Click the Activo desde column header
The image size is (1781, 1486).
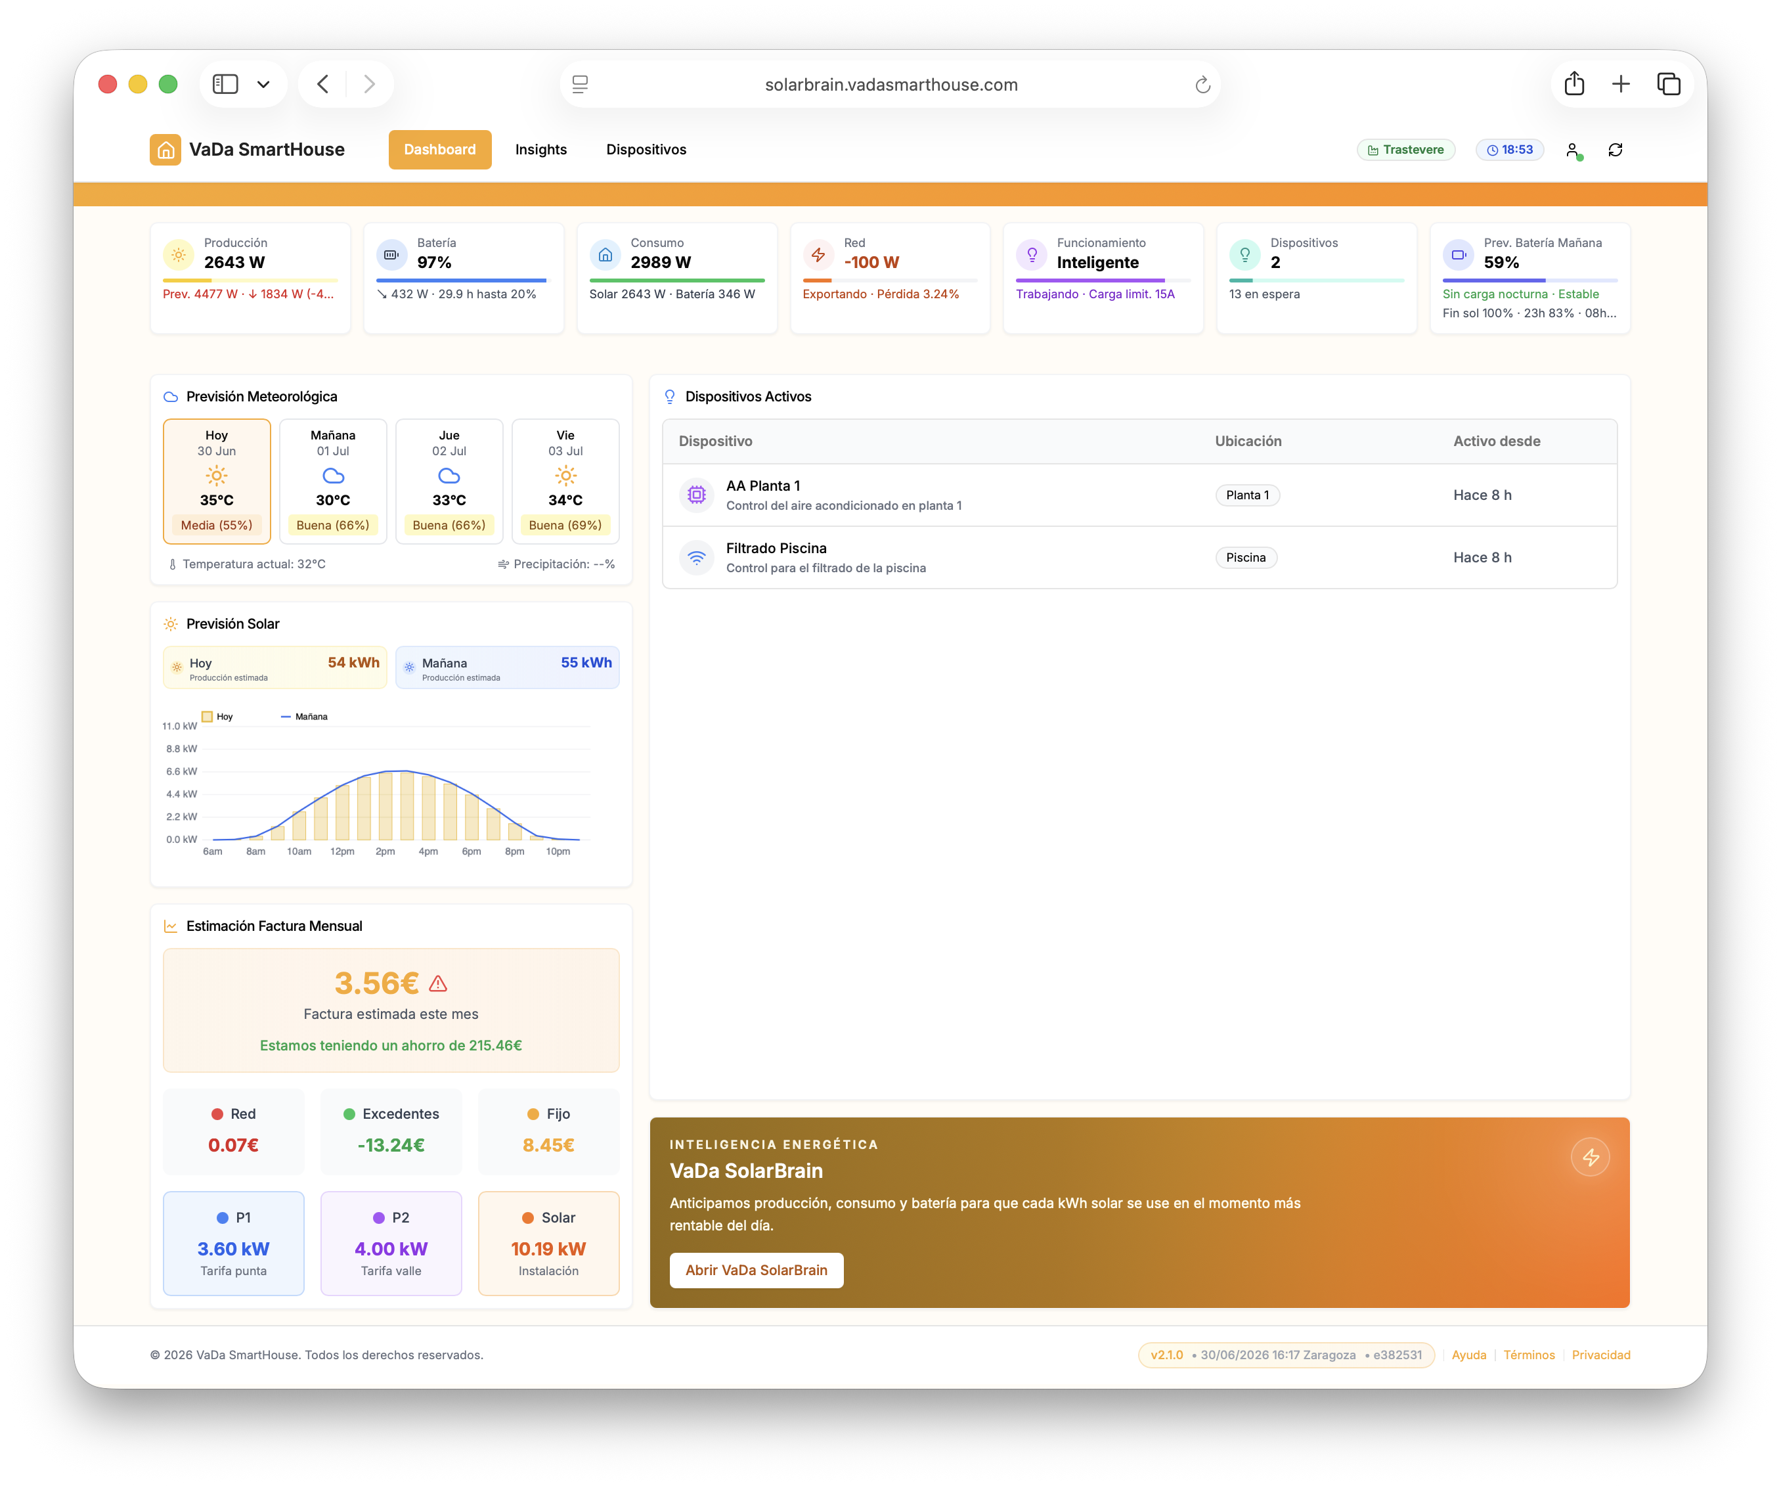coord(1497,441)
